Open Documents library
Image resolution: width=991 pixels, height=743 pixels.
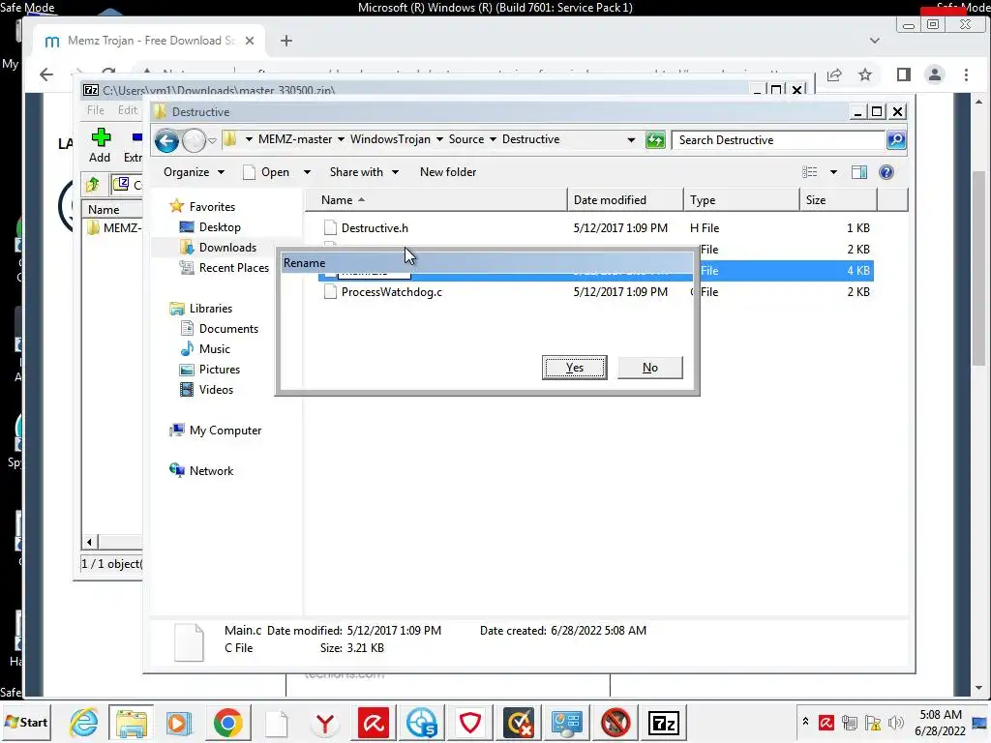coord(228,329)
